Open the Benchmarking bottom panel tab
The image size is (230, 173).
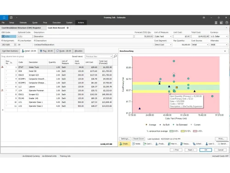click(222, 144)
